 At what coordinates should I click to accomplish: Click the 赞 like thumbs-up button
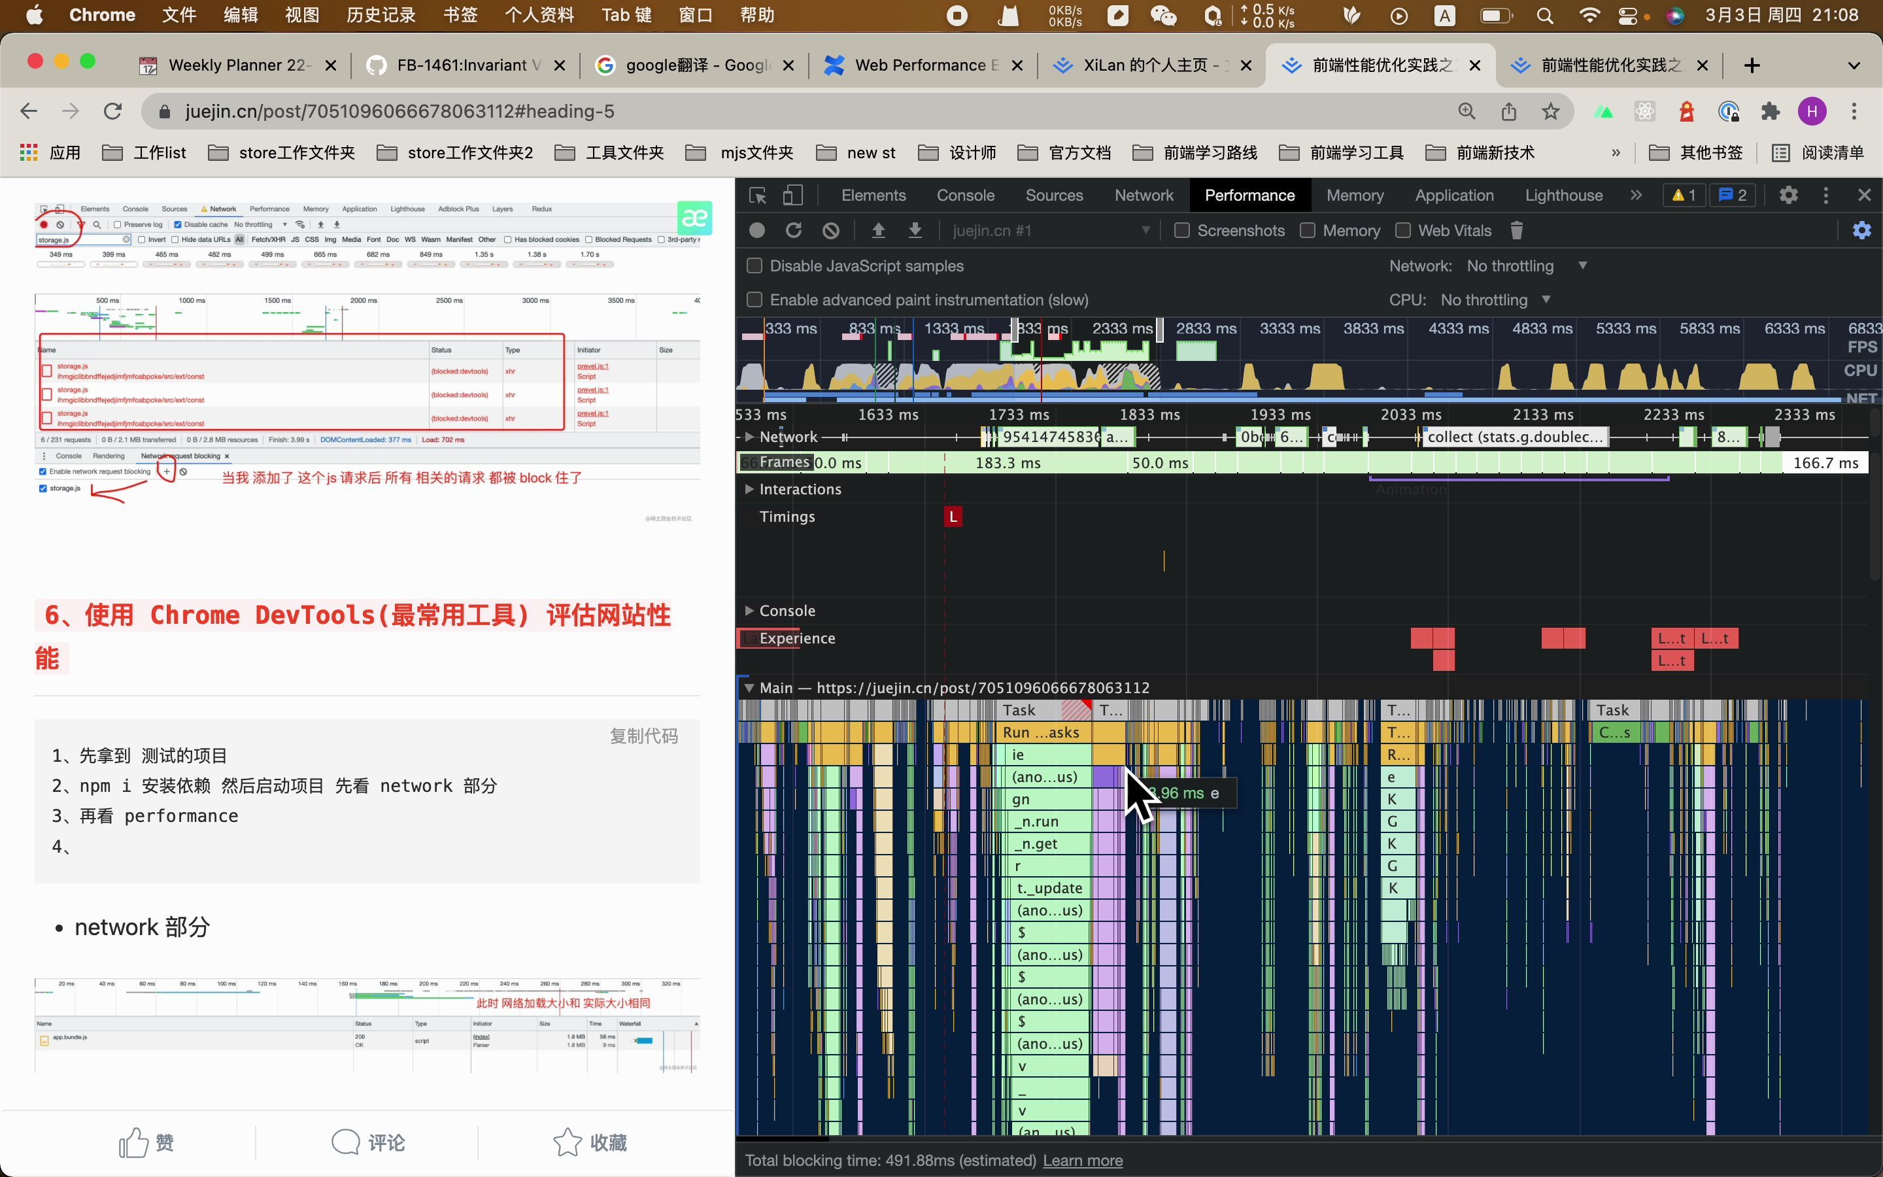[x=147, y=1143]
